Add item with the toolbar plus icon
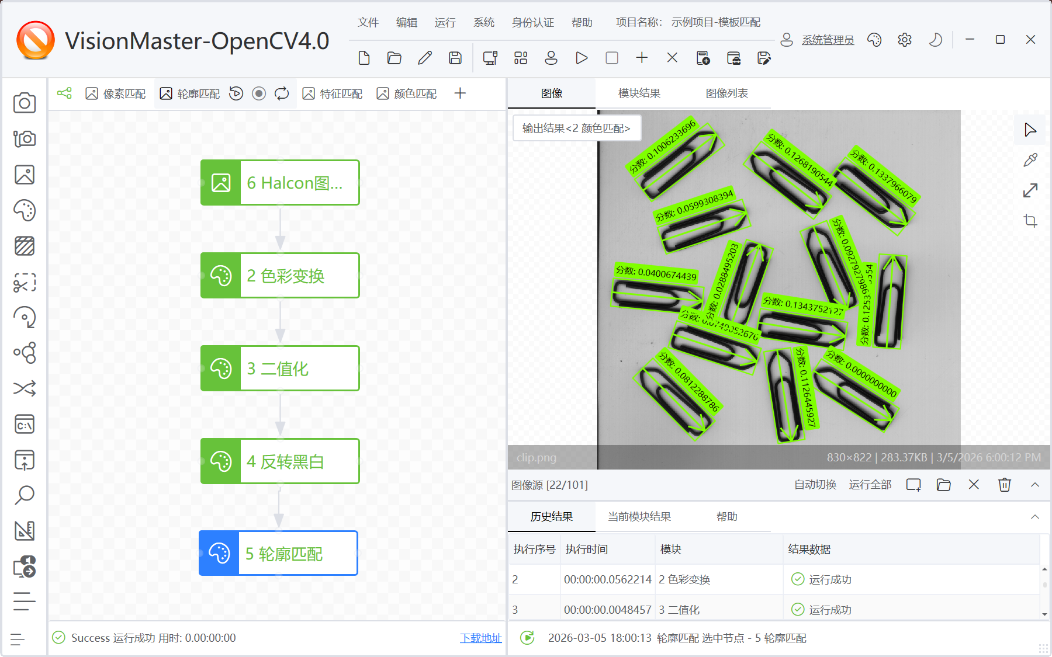 (642, 58)
